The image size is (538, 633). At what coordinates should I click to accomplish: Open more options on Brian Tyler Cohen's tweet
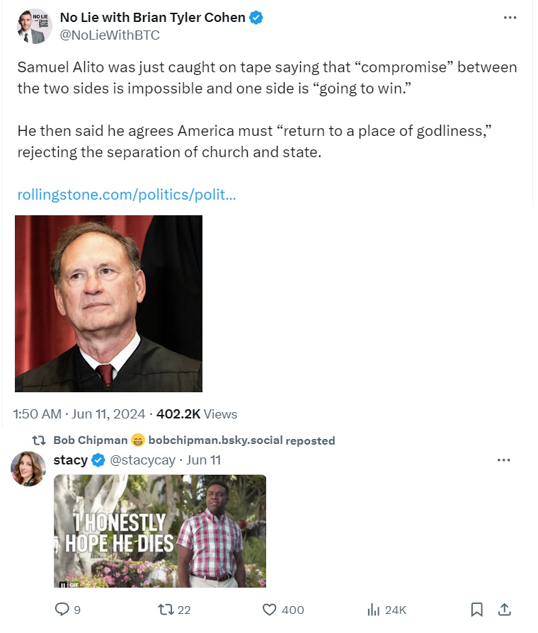510,18
